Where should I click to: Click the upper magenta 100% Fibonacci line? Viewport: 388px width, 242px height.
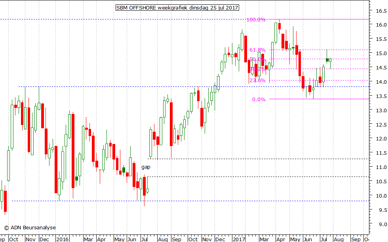coord(319,19)
